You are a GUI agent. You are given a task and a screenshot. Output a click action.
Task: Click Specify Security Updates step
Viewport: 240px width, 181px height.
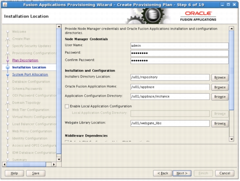[32, 46]
